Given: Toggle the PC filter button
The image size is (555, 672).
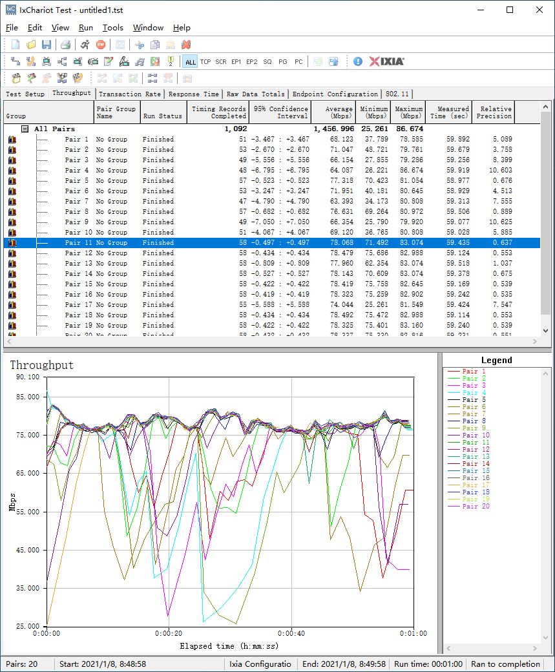Looking at the screenshot, I should click(298, 62).
